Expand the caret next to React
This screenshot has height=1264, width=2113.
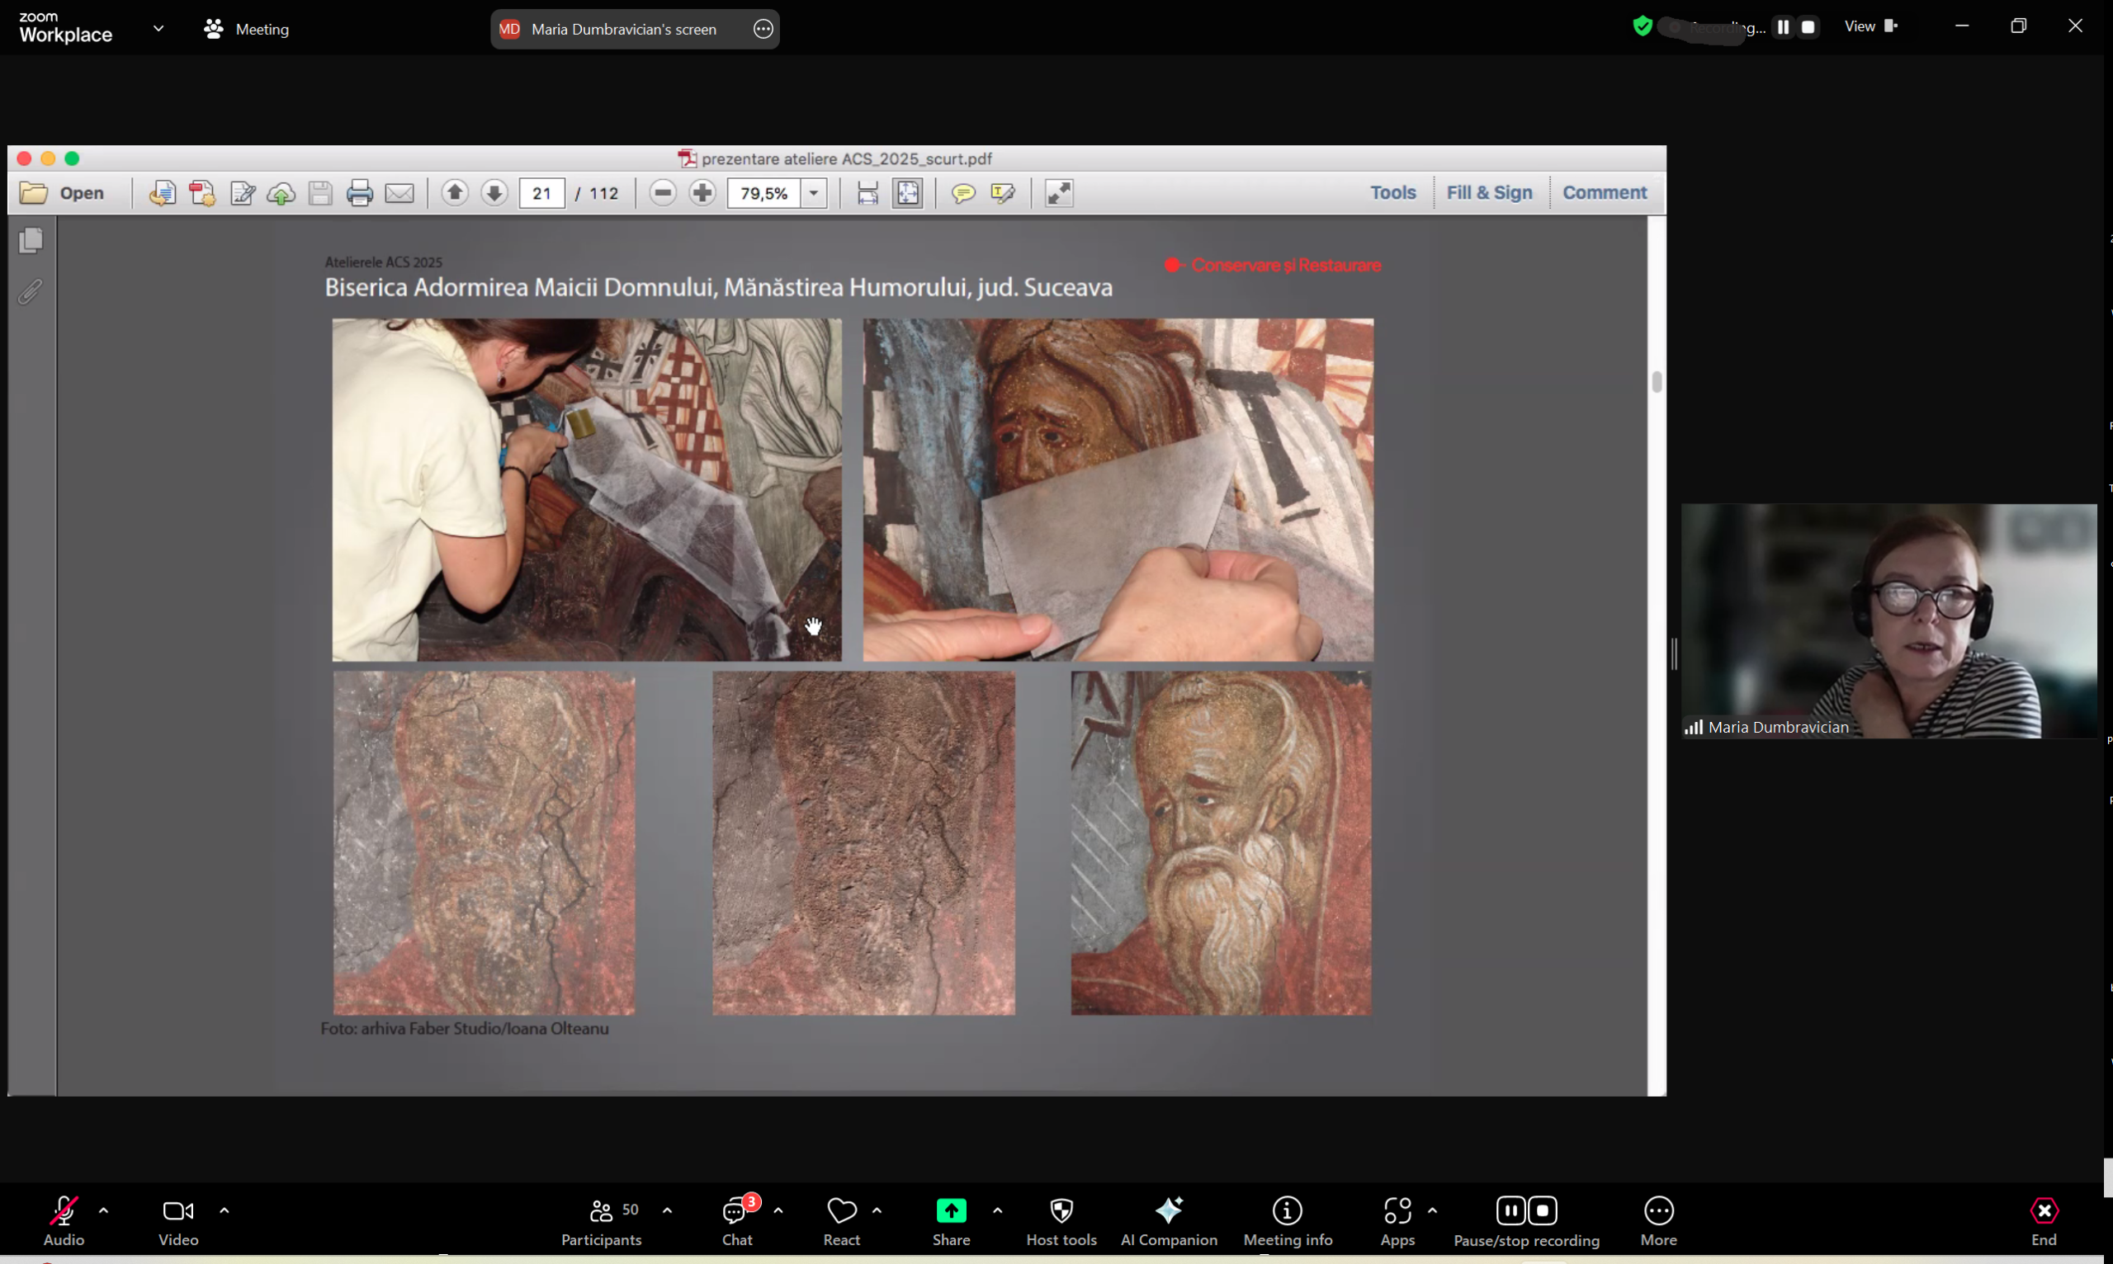877,1210
